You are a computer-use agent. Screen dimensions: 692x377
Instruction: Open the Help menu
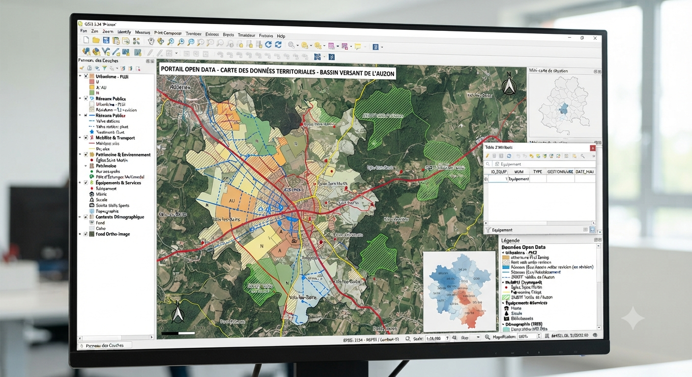pos(281,36)
